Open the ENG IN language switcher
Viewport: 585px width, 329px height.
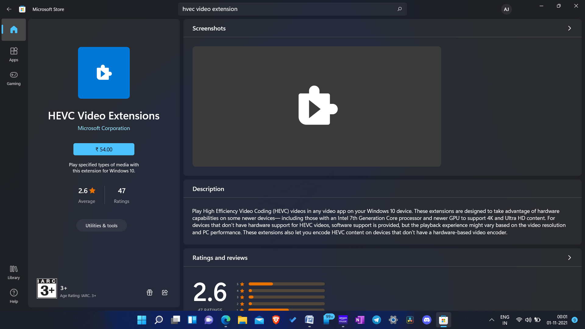505,320
